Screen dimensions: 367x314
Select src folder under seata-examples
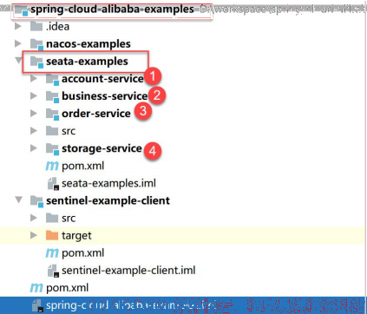(69, 131)
